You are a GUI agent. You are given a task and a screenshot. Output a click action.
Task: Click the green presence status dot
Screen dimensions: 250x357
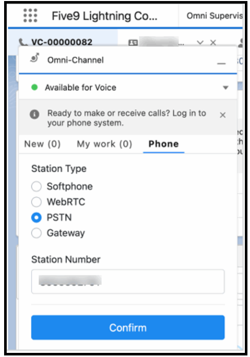[x=34, y=87]
